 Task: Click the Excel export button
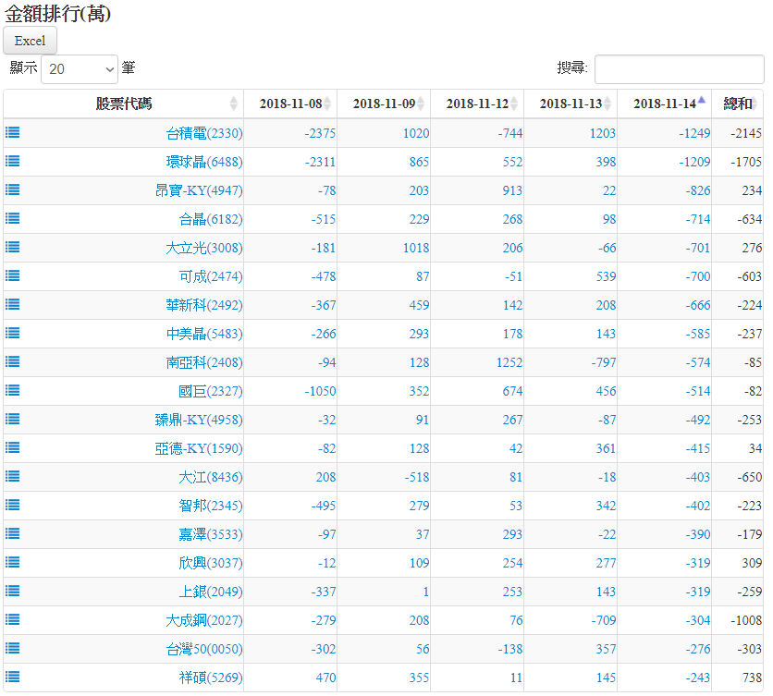point(31,41)
